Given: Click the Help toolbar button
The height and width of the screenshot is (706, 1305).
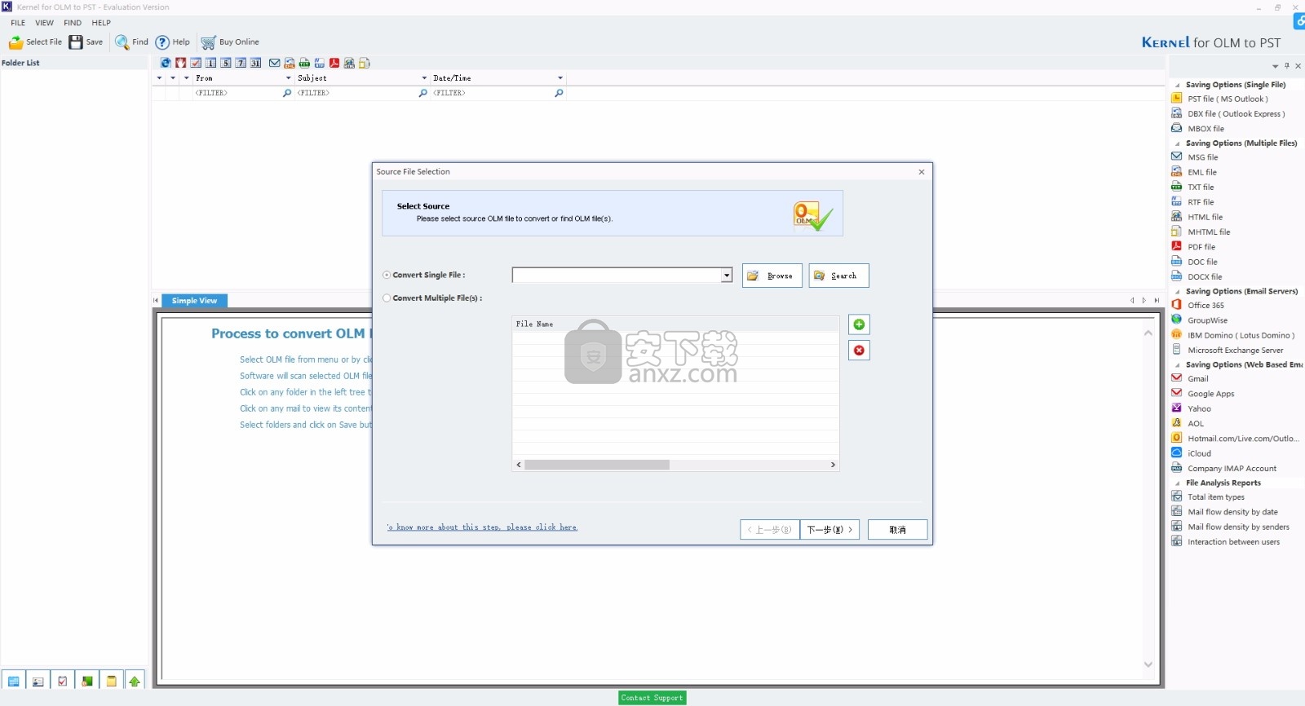Looking at the screenshot, I should 172,42.
